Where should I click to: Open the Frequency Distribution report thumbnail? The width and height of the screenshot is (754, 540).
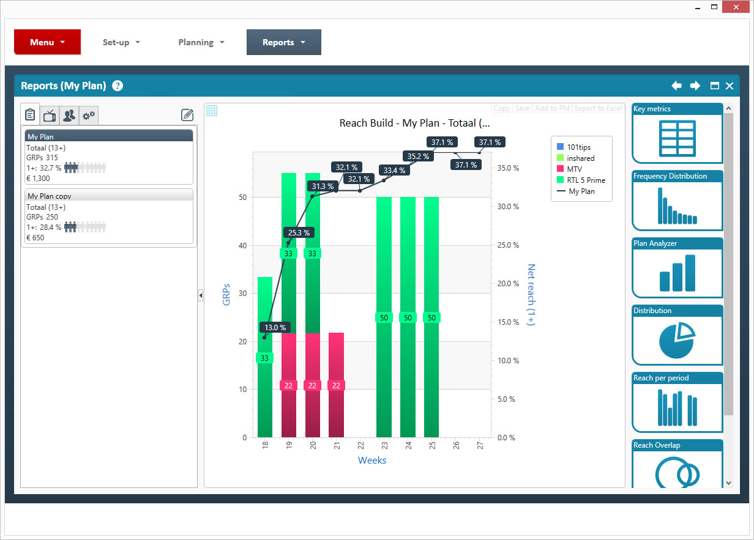pyautogui.click(x=677, y=200)
